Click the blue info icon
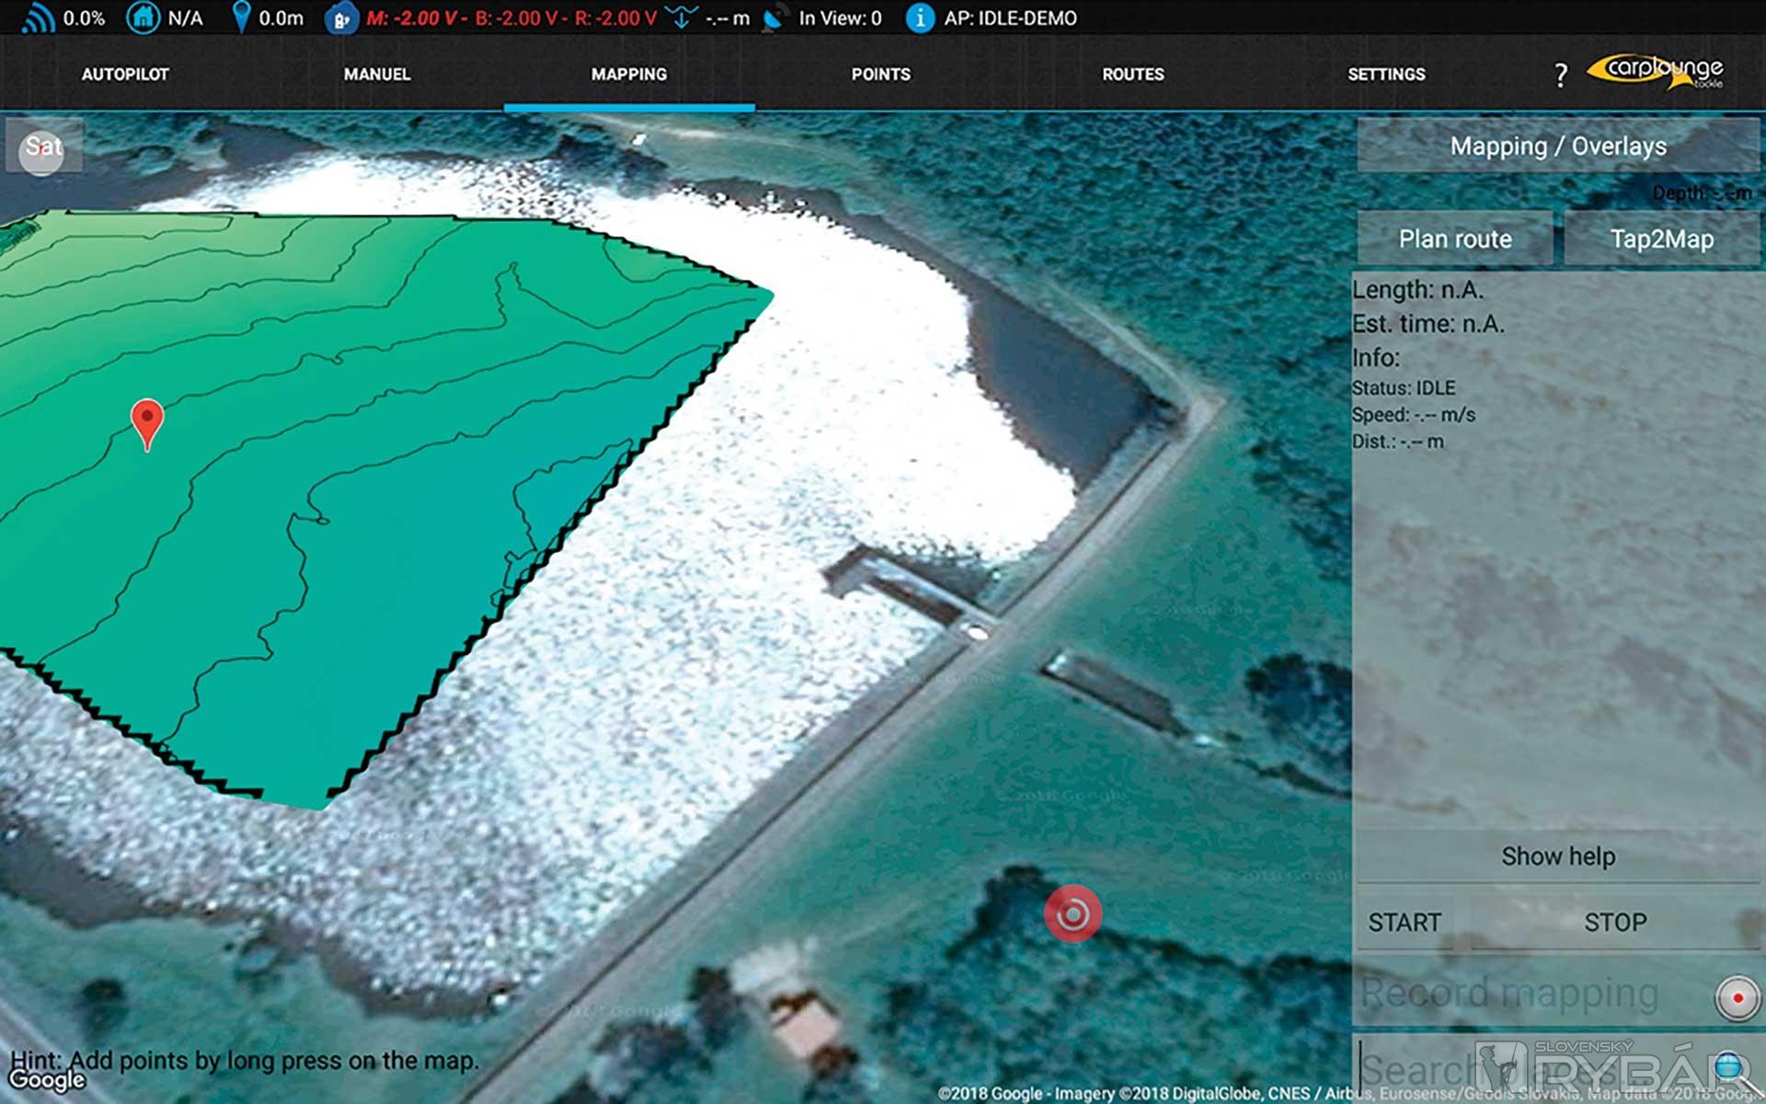This screenshot has width=1766, height=1104. click(x=919, y=18)
